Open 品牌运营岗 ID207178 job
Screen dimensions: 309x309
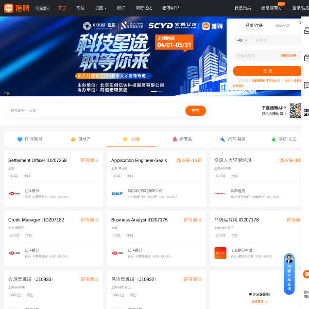point(236,220)
